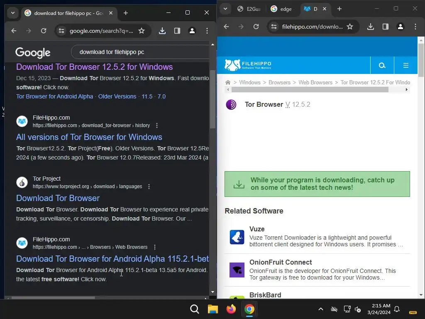The height and width of the screenshot is (319, 425).
Task: Switch to the 'edge' Google tab
Action: click(282, 9)
